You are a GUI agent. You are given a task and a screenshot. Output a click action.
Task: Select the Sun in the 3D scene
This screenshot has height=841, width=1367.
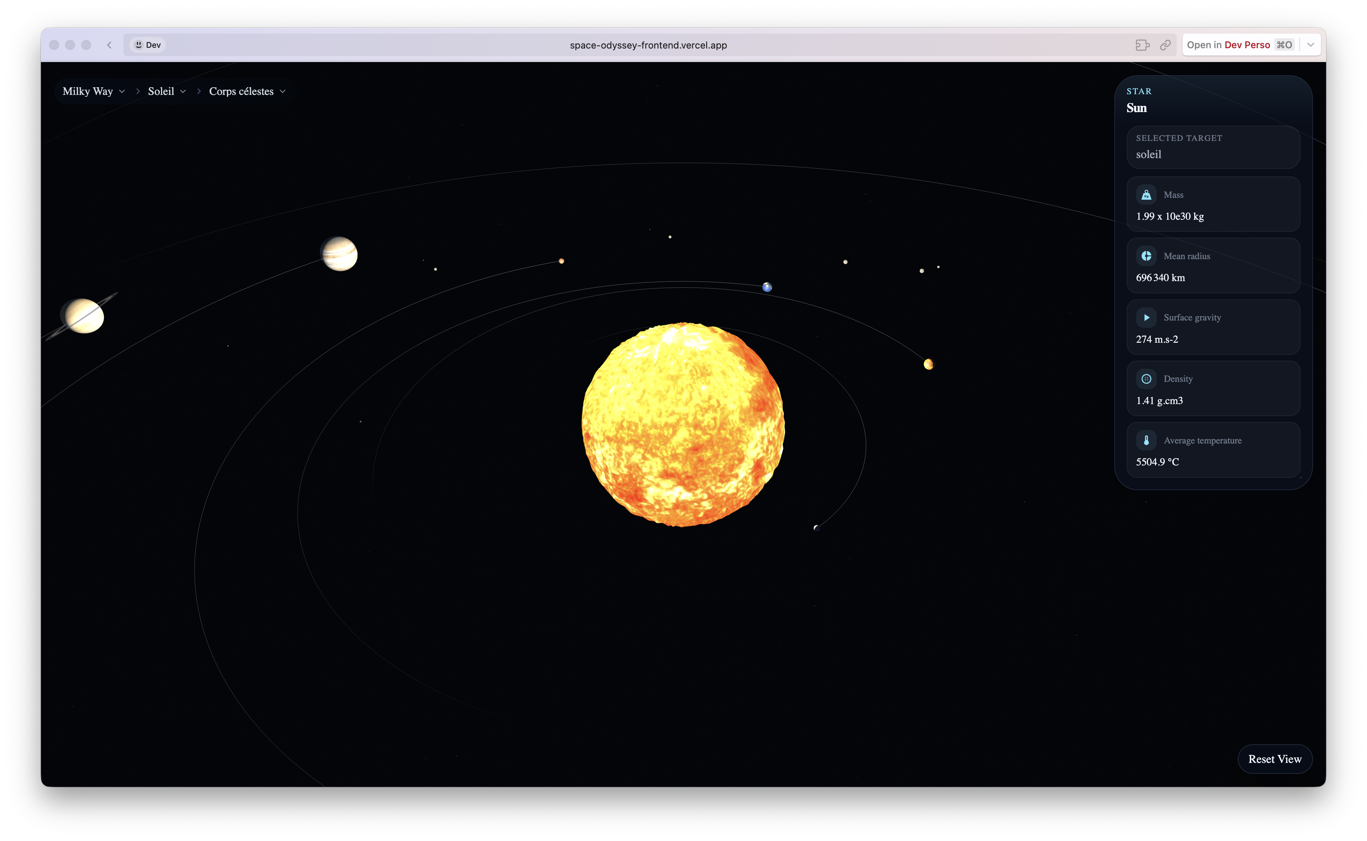coord(683,425)
